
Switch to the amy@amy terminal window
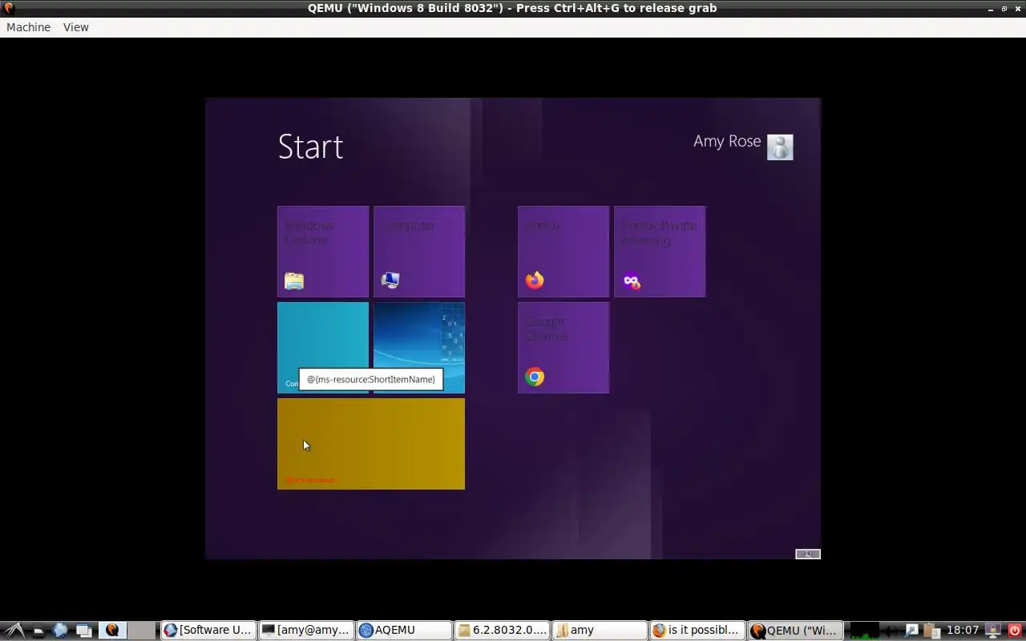click(x=306, y=630)
